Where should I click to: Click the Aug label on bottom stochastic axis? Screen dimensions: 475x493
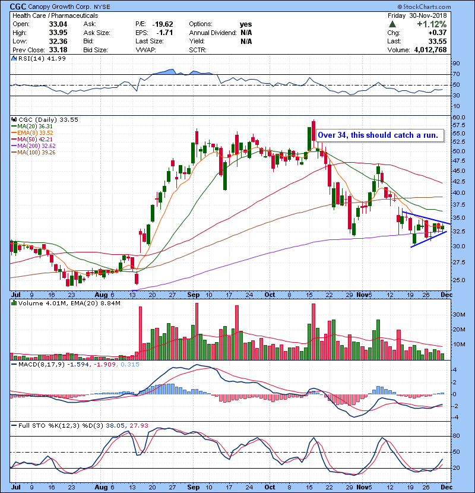click(x=101, y=487)
